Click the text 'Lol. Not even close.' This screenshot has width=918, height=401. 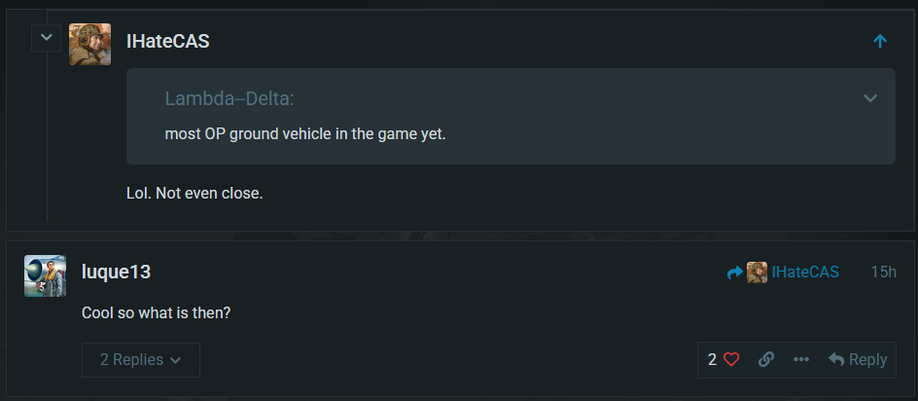pyautogui.click(x=194, y=193)
